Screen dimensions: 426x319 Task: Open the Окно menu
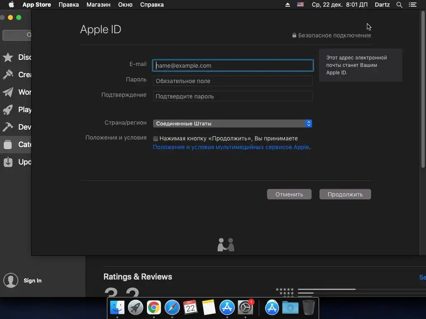125,5
